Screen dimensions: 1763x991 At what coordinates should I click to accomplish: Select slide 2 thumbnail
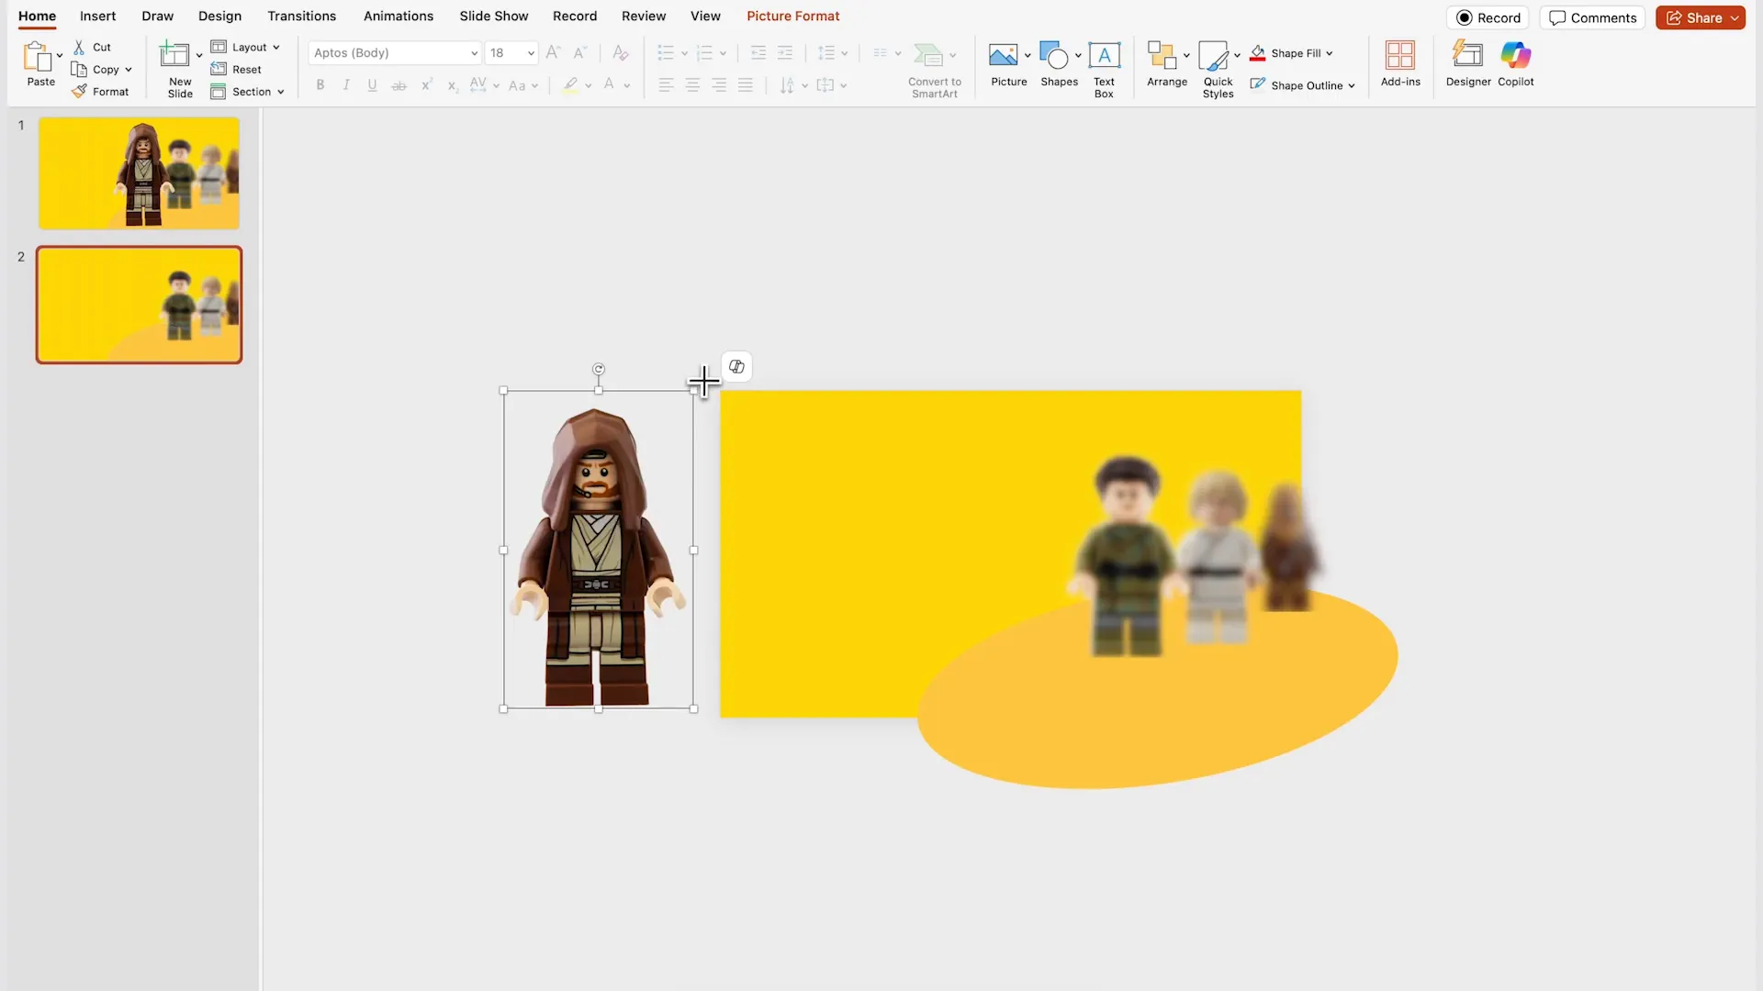(x=139, y=305)
